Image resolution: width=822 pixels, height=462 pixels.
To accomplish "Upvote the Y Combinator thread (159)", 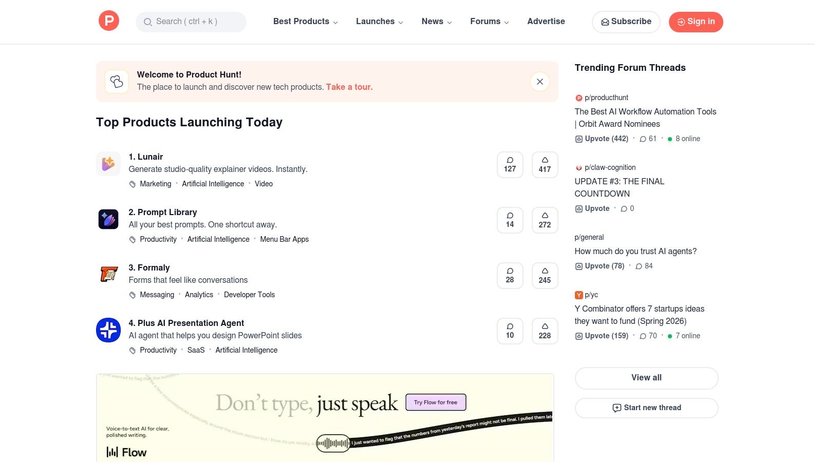I will [x=602, y=336].
